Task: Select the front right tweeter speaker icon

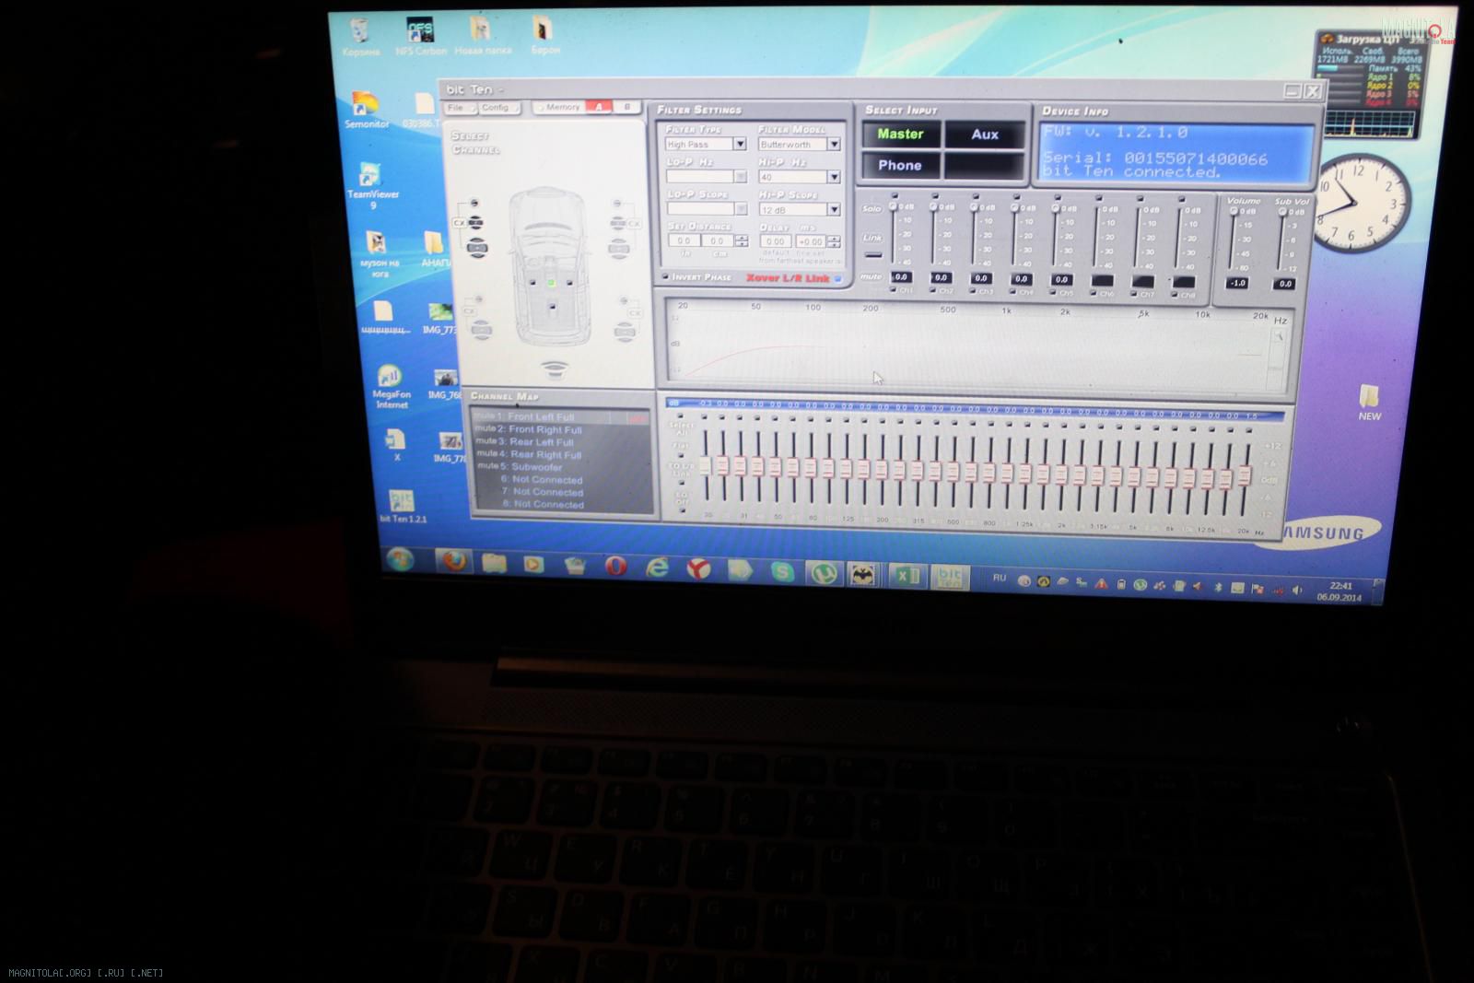Action: point(615,204)
